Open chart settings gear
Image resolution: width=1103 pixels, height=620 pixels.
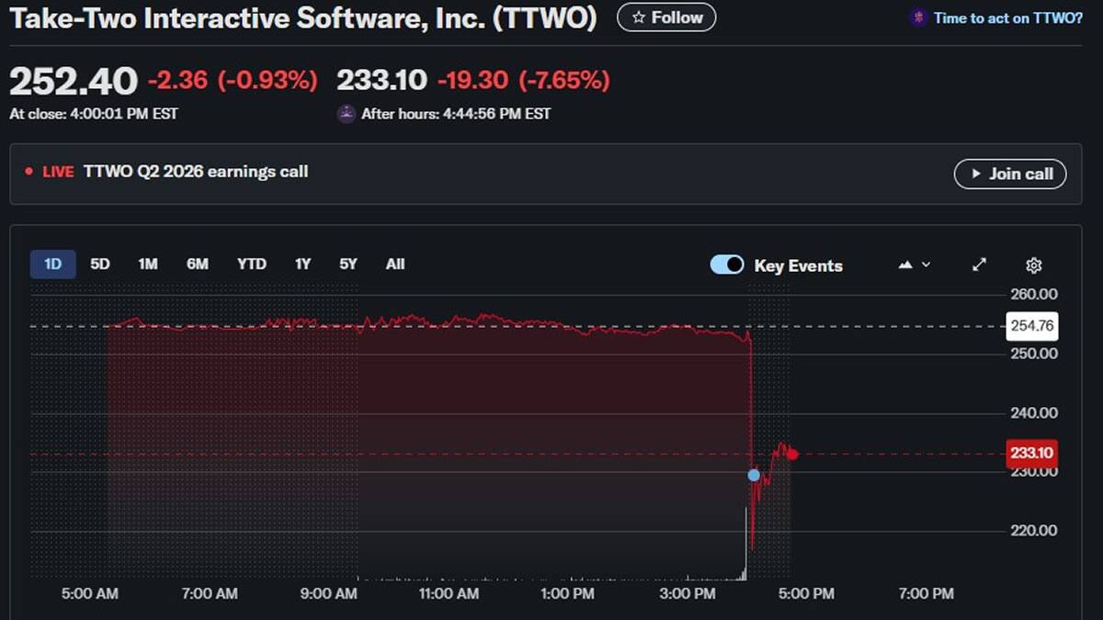(x=1034, y=265)
